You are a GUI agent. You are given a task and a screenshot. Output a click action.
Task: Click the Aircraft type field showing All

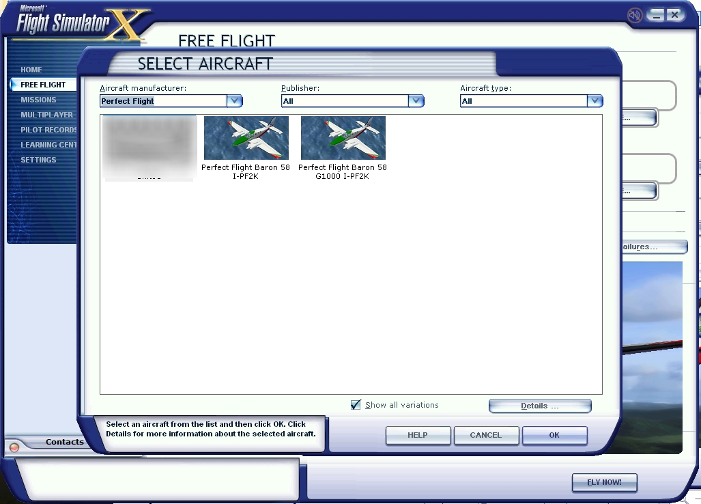(524, 101)
